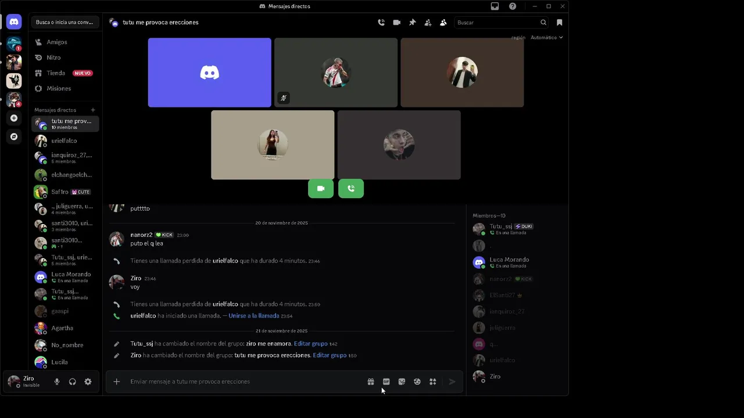Open the GIF picker
Screen dimensions: 744x418
pyautogui.click(x=386, y=382)
